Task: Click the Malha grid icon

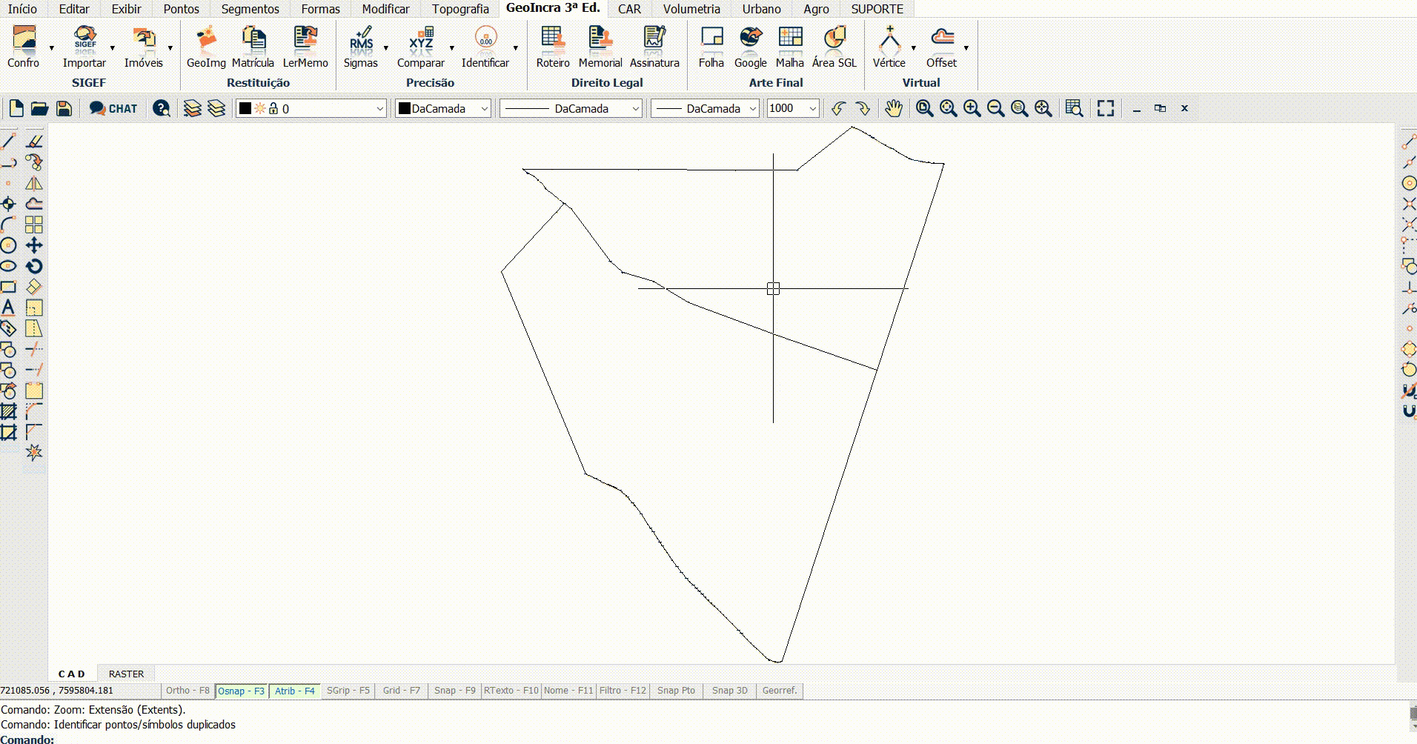Action: (x=790, y=47)
